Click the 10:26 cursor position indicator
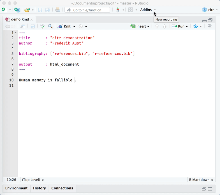Image resolution: width=220 pixels, height=195 pixels. click(x=11, y=180)
